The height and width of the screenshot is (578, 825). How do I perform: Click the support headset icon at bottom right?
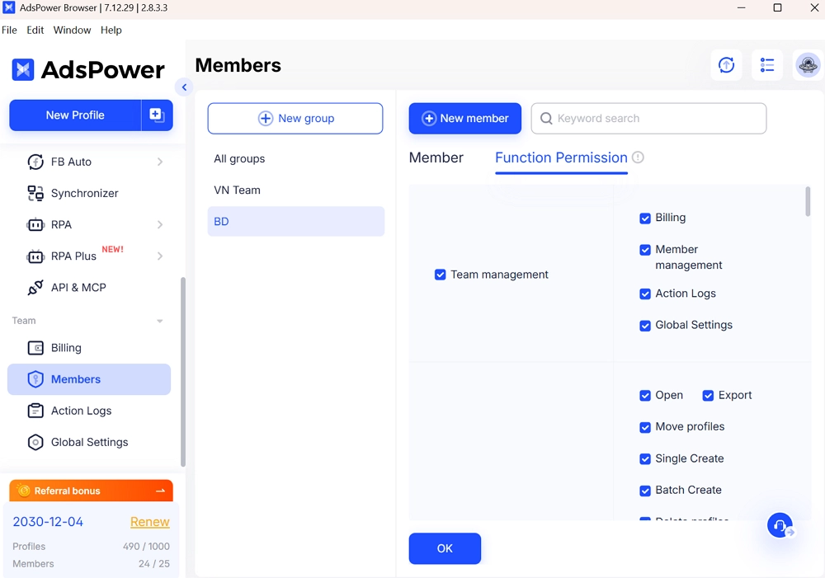click(x=780, y=525)
